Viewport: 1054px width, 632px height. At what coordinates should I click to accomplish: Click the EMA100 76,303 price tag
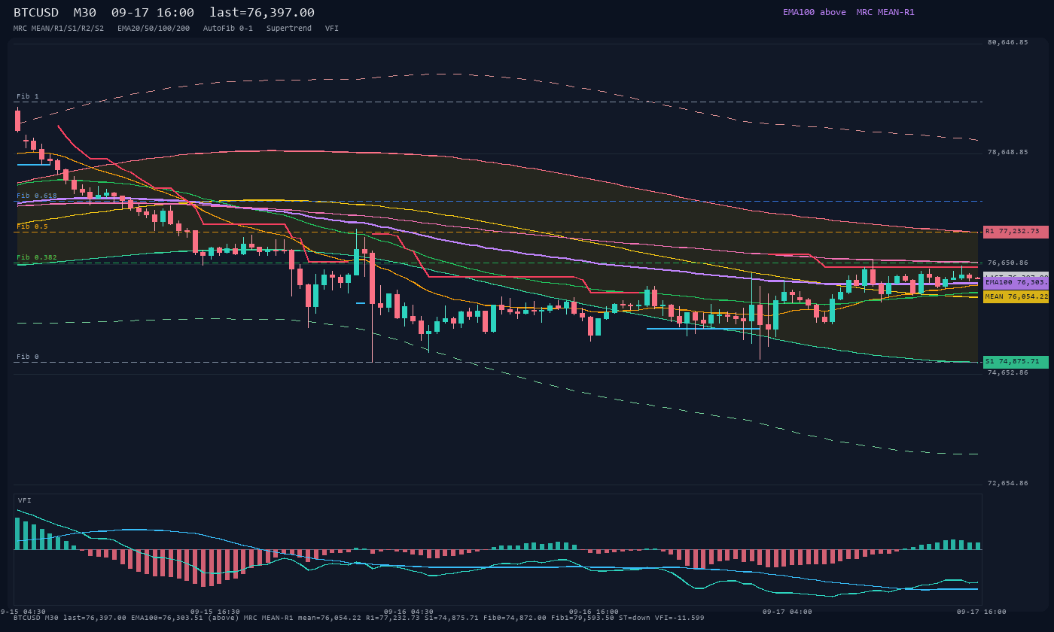pyautogui.click(x=1016, y=282)
